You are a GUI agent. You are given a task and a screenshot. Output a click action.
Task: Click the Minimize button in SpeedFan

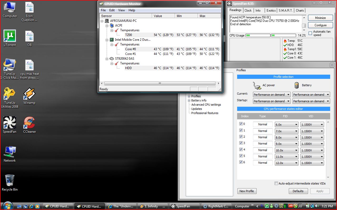point(320,18)
